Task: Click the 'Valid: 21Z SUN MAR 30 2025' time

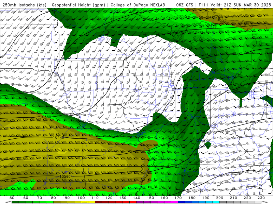Action: click(x=241, y=5)
